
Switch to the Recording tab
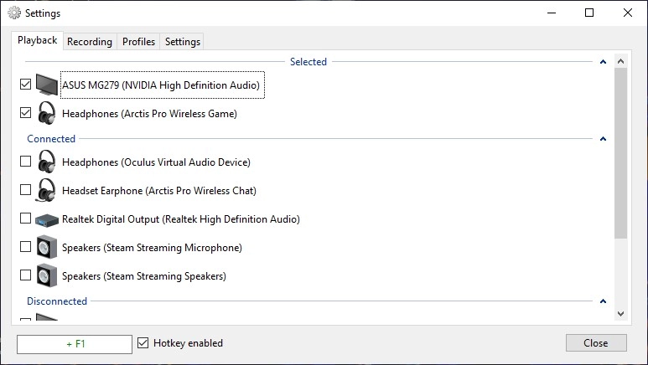coord(90,42)
